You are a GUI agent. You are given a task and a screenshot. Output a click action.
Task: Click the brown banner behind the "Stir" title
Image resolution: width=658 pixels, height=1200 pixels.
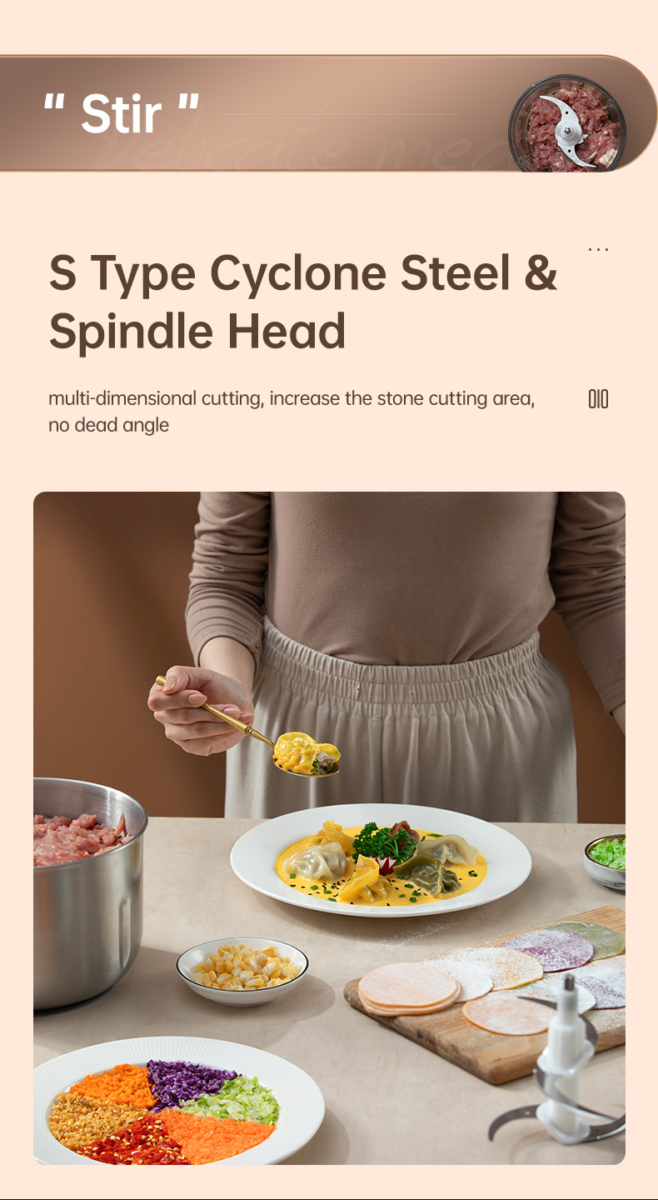tap(328, 113)
